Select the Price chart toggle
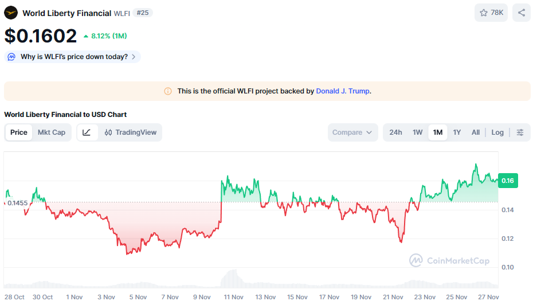Viewport: 533px width, 301px height. point(19,132)
